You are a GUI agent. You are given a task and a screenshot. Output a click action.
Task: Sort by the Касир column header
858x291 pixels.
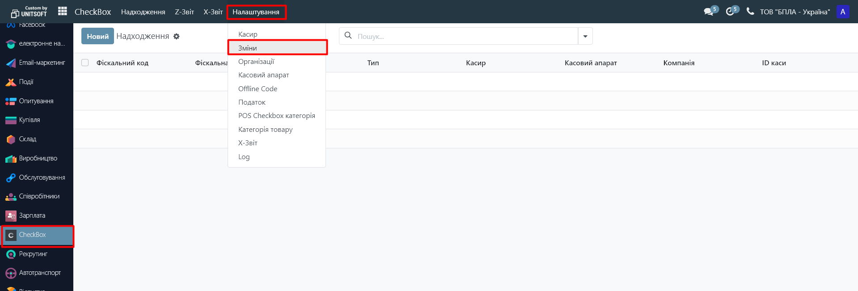[x=475, y=63]
